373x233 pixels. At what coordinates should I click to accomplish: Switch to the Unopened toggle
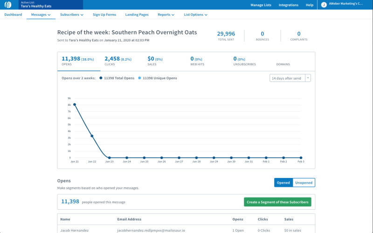pyautogui.click(x=304, y=183)
